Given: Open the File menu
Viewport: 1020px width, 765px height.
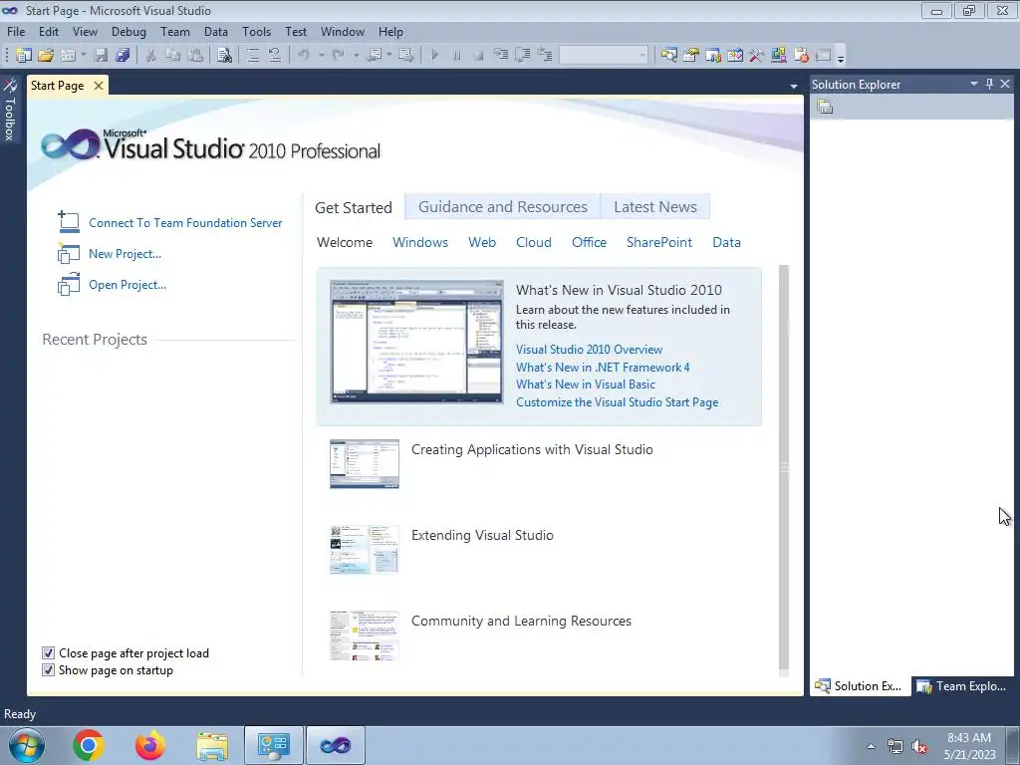Looking at the screenshot, I should [x=16, y=31].
